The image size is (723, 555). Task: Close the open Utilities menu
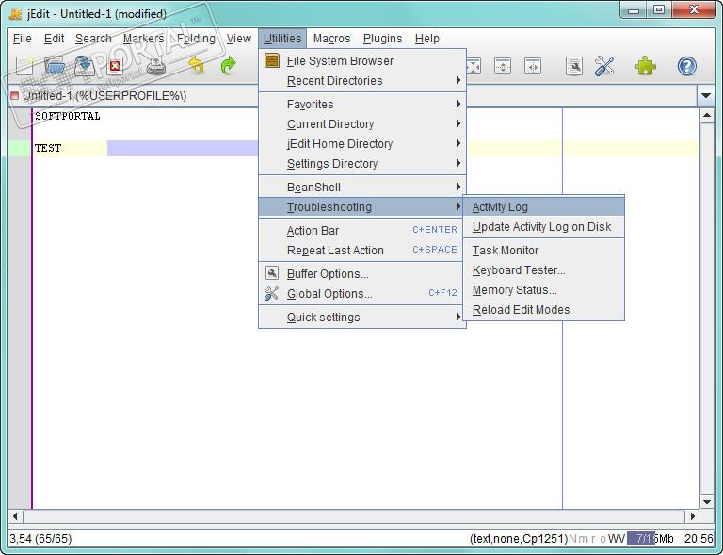(282, 39)
